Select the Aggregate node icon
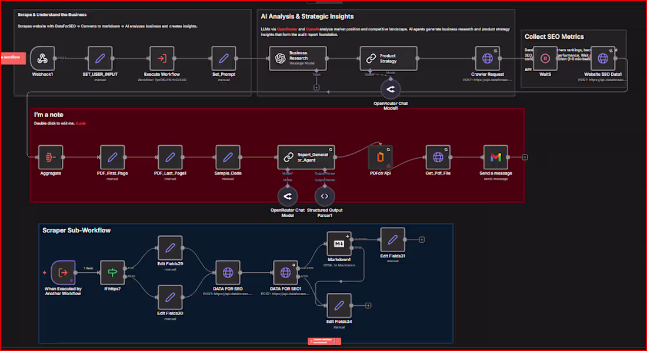Screen dimensions: 647x351 [x=50, y=156]
